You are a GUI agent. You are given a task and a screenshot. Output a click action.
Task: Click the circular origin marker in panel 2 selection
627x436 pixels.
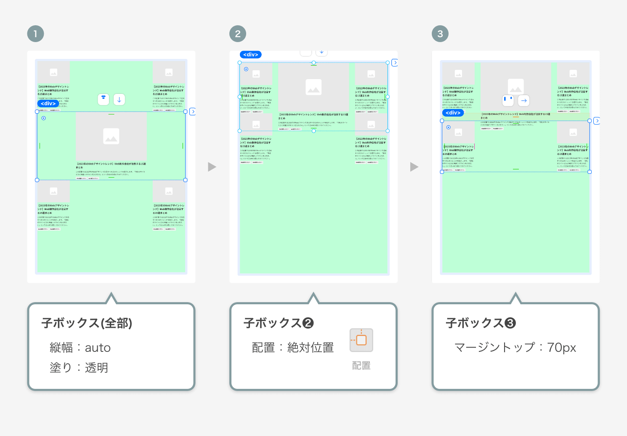[246, 69]
